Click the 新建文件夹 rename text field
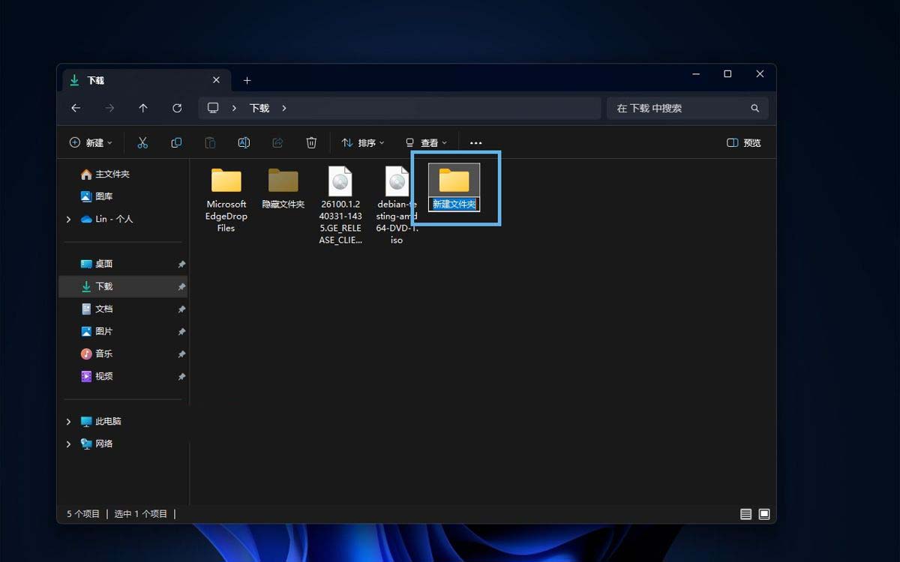 point(454,204)
